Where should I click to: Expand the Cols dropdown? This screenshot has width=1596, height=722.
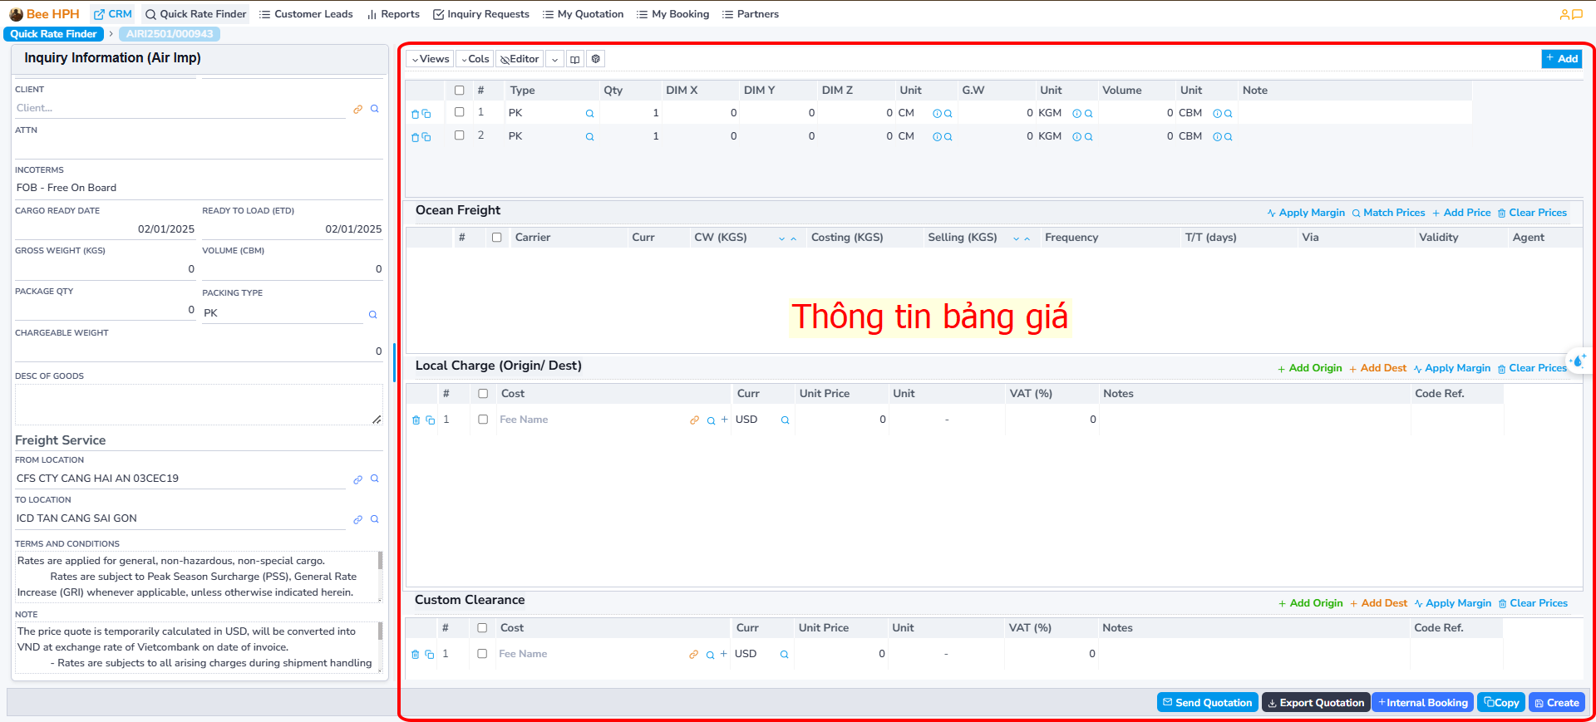tap(475, 59)
